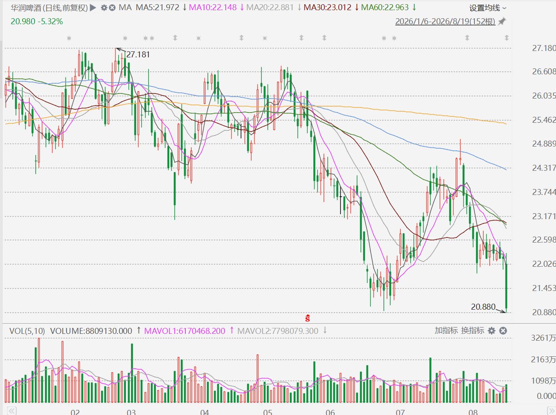The height and width of the screenshot is (415, 556).
Task: Open the VOL panel settings gear
Action: point(492,330)
